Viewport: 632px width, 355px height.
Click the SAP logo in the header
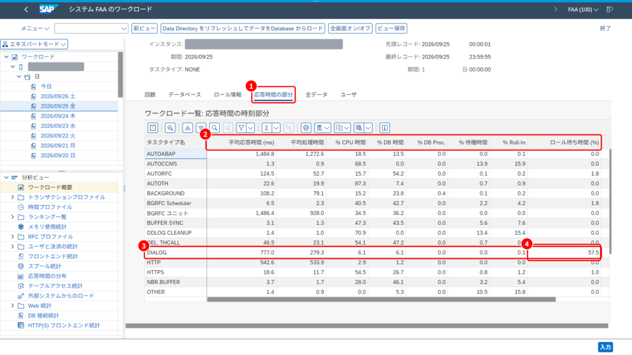(48, 9)
